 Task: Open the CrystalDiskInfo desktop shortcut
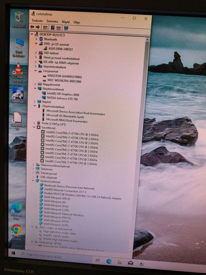[18, 95]
